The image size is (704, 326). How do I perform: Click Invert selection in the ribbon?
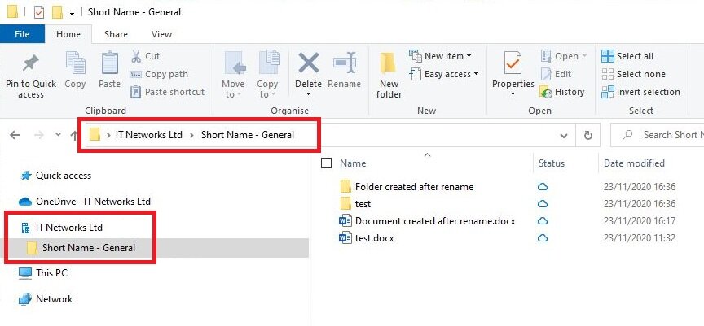click(640, 92)
